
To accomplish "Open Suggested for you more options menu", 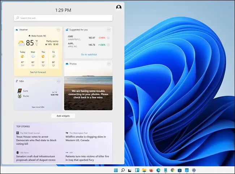I will (x=109, y=30).
